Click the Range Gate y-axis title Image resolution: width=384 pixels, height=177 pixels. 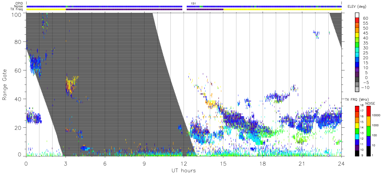tap(5, 85)
